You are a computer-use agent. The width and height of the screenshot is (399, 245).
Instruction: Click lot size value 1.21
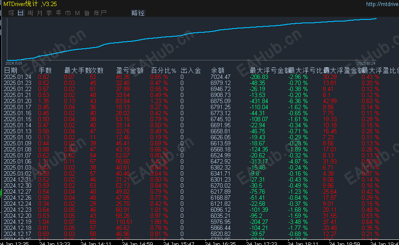click(44, 162)
